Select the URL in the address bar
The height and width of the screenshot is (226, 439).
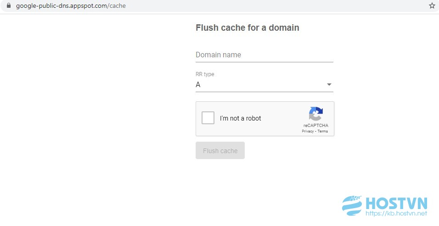point(71,6)
